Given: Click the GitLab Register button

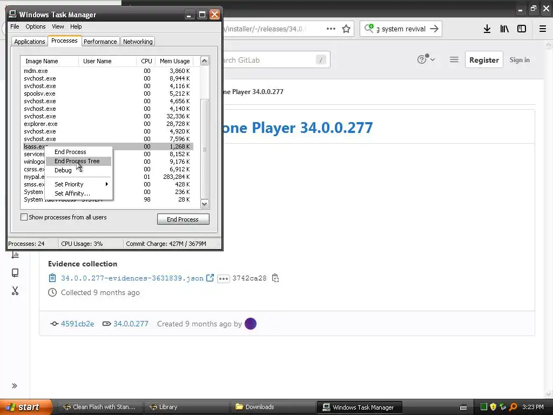Looking at the screenshot, I should click(x=484, y=59).
